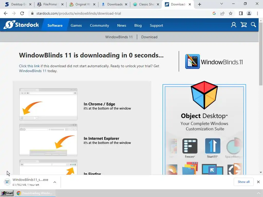Open the Games menu
This screenshot has height=197, width=263.
(x=76, y=25)
